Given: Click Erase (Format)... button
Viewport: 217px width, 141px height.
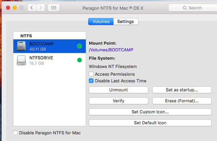Looking at the screenshot, I should tap(182, 101).
